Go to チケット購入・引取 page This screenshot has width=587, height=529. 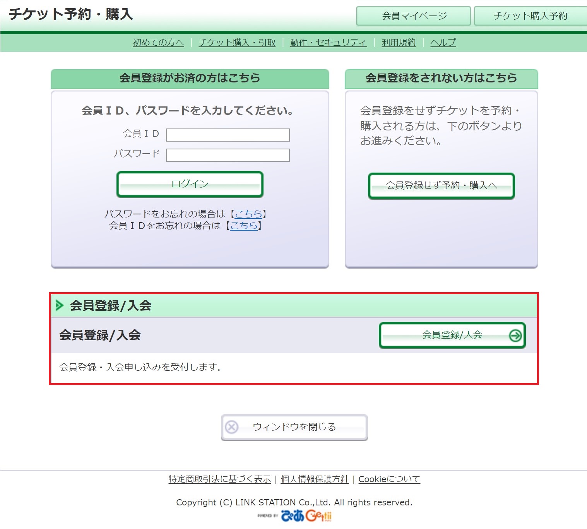(x=237, y=43)
